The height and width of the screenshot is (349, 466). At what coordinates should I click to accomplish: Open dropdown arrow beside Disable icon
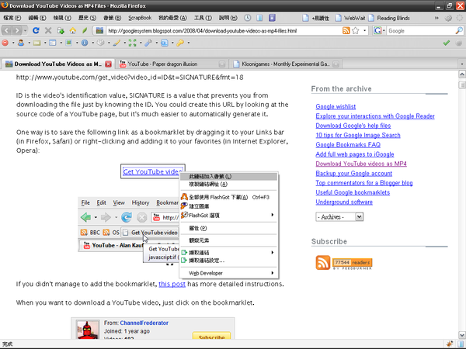tap(13, 43)
